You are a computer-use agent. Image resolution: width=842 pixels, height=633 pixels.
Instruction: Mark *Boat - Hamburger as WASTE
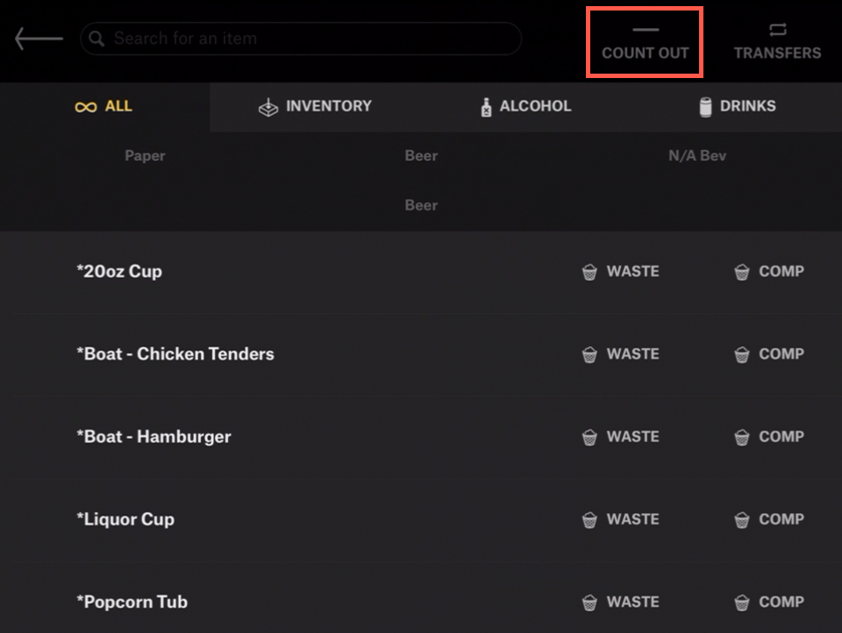pyautogui.click(x=621, y=437)
